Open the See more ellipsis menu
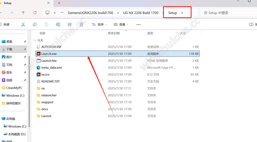Viewport: 257px width, 142px height. [x=138, y=25]
